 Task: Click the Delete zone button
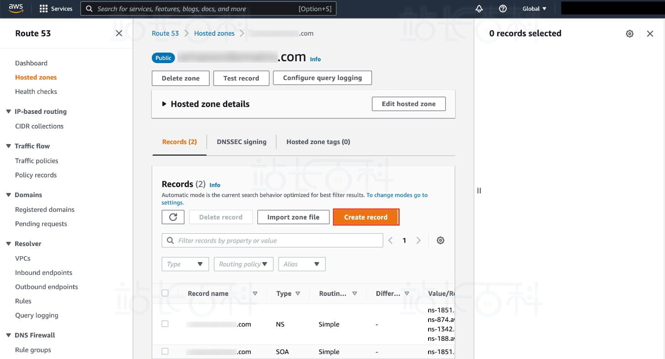(181, 78)
